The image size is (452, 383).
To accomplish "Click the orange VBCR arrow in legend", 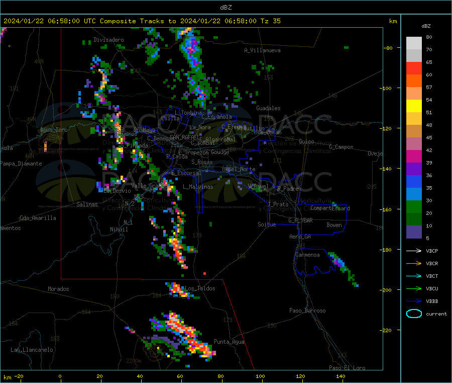I will 414,263.
